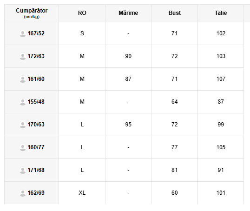This screenshot has height=211, width=250.
Task: Select the avatar icon next to 170/63
Action: [23, 125]
